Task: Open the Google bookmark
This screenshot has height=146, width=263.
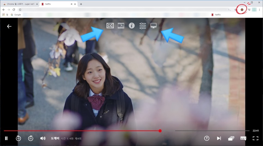Action: 16,15
